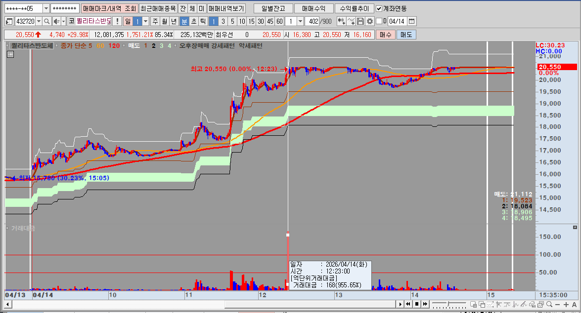Select the 3-minute interval button
Screen dimensions: 581x313
coord(223,21)
